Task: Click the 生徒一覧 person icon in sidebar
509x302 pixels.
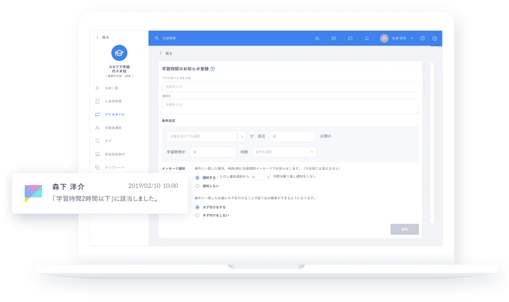Action: click(x=97, y=88)
